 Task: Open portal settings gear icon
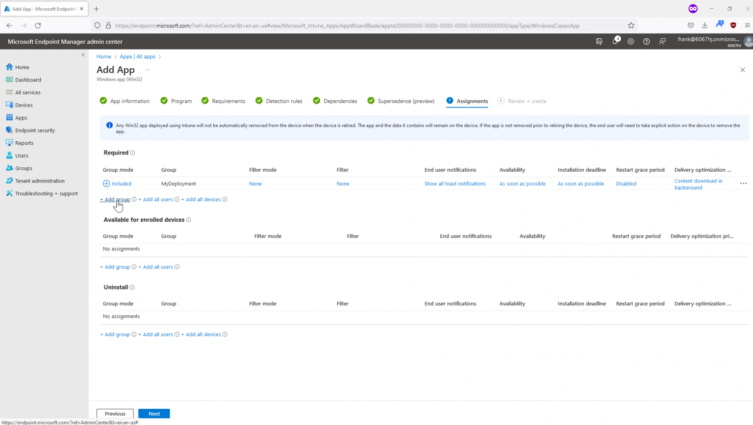click(x=631, y=42)
